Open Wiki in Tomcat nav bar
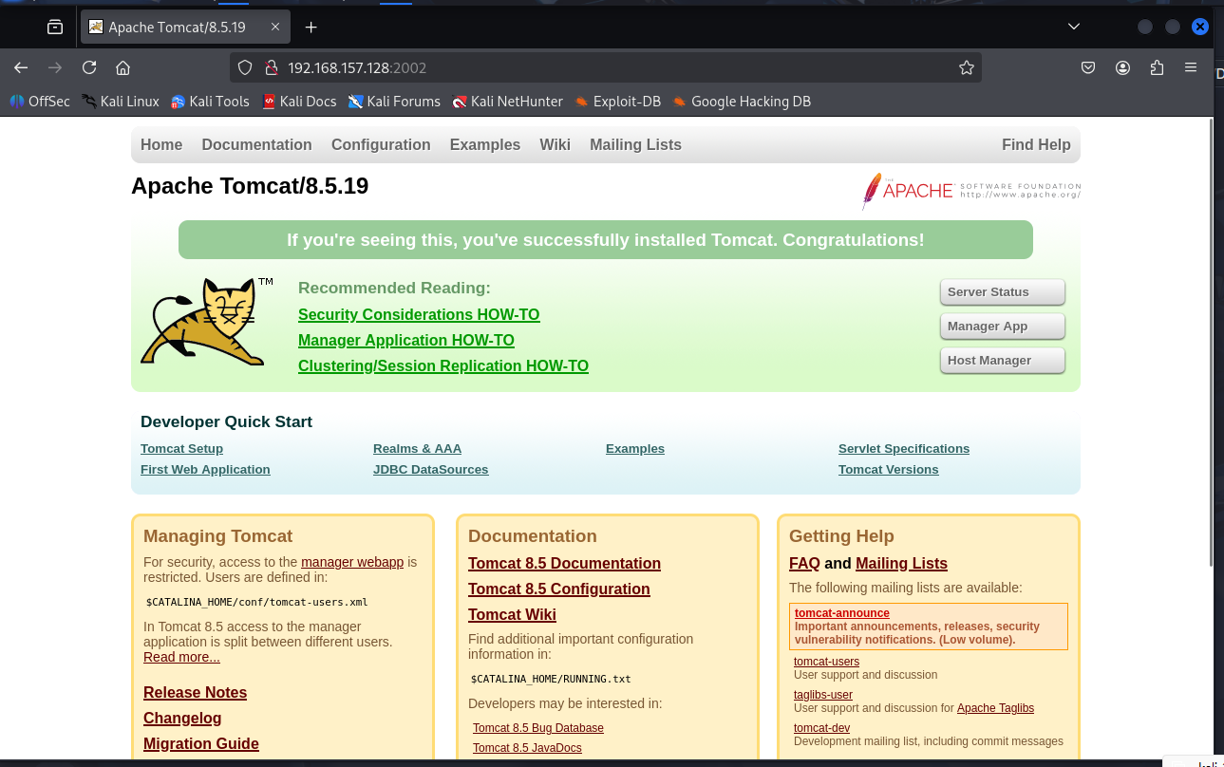Image resolution: width=1224 pixels, height=767 pixels. pos(556,144)
